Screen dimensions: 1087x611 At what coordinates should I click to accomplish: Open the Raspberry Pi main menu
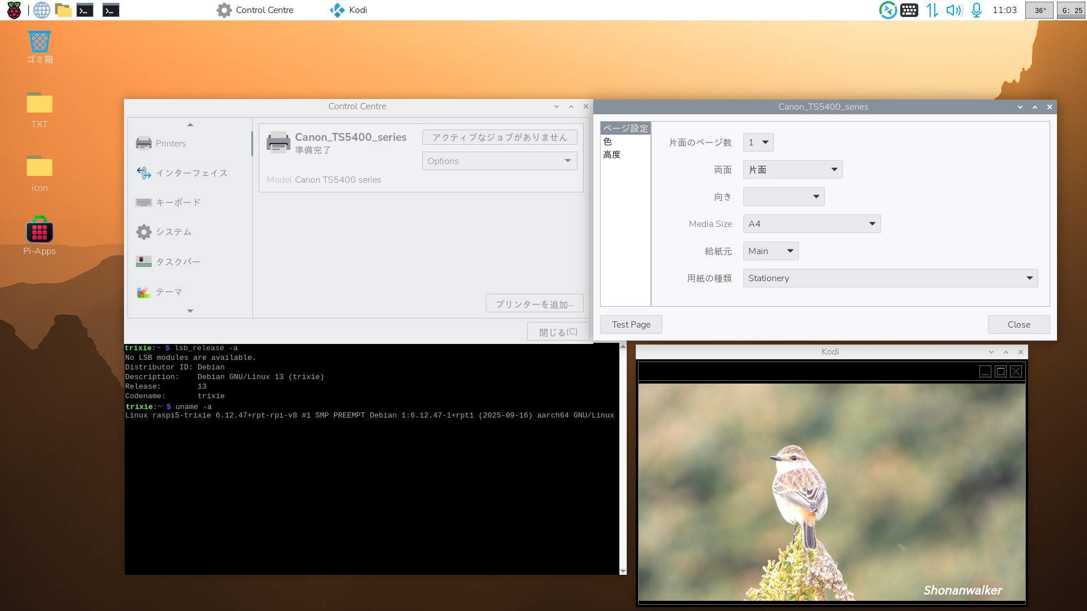point(14,10)
